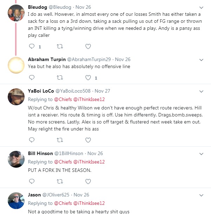This screenshot has width=211, height=214.
Task: Reply to Bleudog's tweet
Action: click(x=32, y=46)
